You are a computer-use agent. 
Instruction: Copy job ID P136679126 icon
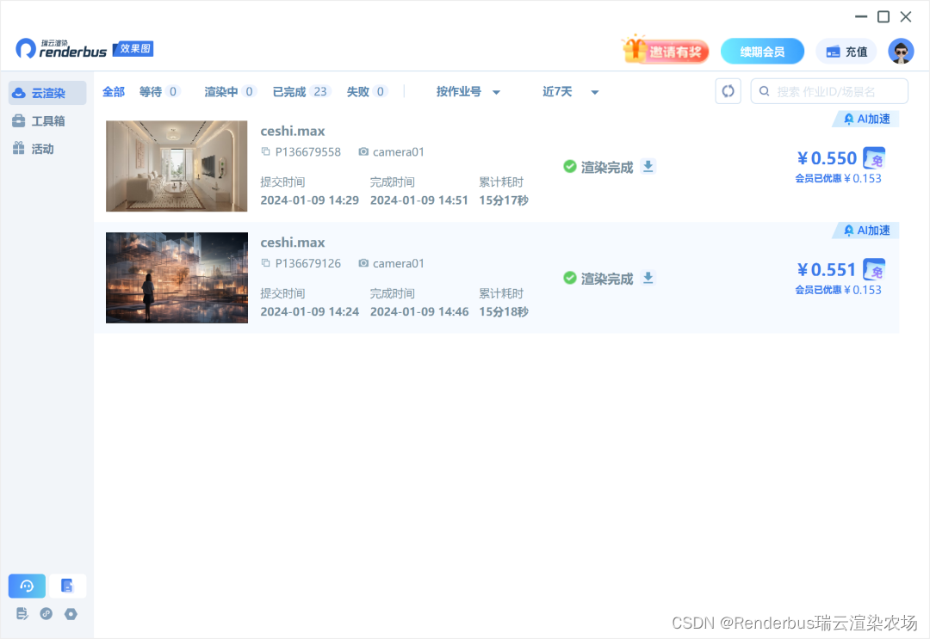point(266,263)
